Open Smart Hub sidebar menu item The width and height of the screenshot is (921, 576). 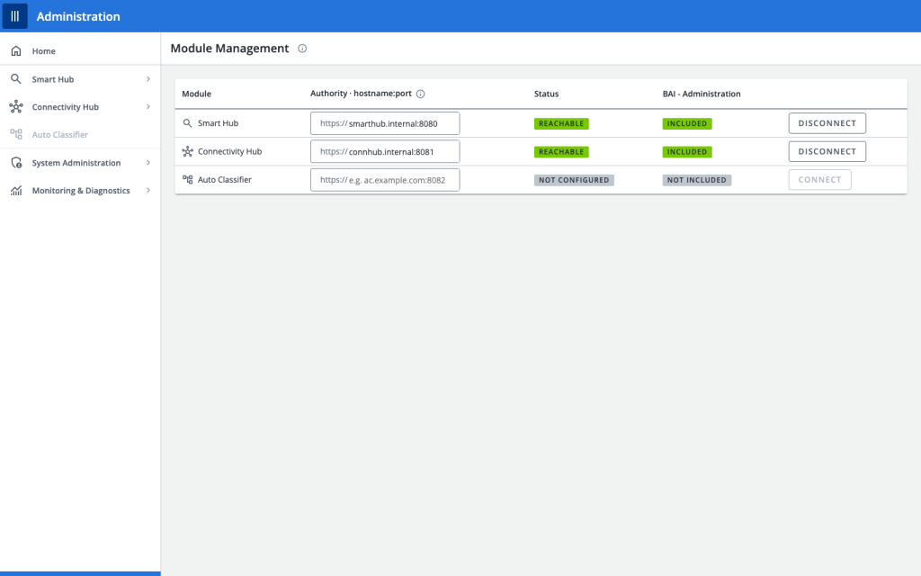coord(80,79)
